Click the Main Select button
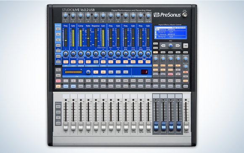 (x=186, y=86)
